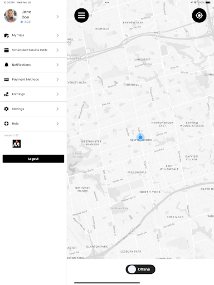Viewport: 214px width, 285px height.
Task: Click Jane Doe's profile photo
Action: [x=11, y=16]
